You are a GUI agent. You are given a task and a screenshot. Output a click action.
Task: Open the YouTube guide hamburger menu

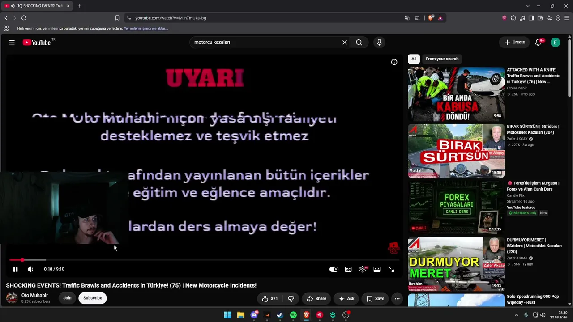(x=12, y=42)
